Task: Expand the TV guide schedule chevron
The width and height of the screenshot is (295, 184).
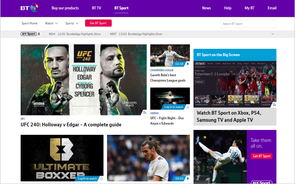Action: 273,34
